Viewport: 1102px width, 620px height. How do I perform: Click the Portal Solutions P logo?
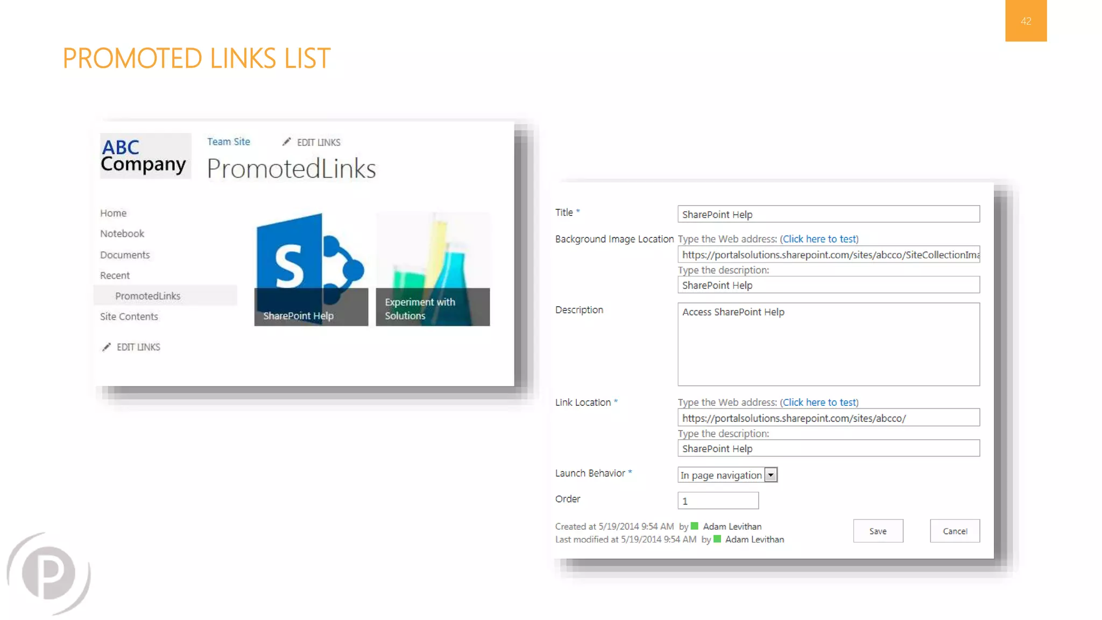point(48,573)
